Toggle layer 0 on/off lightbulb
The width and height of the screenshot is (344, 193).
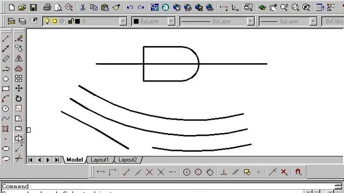(x=47, y=21)
